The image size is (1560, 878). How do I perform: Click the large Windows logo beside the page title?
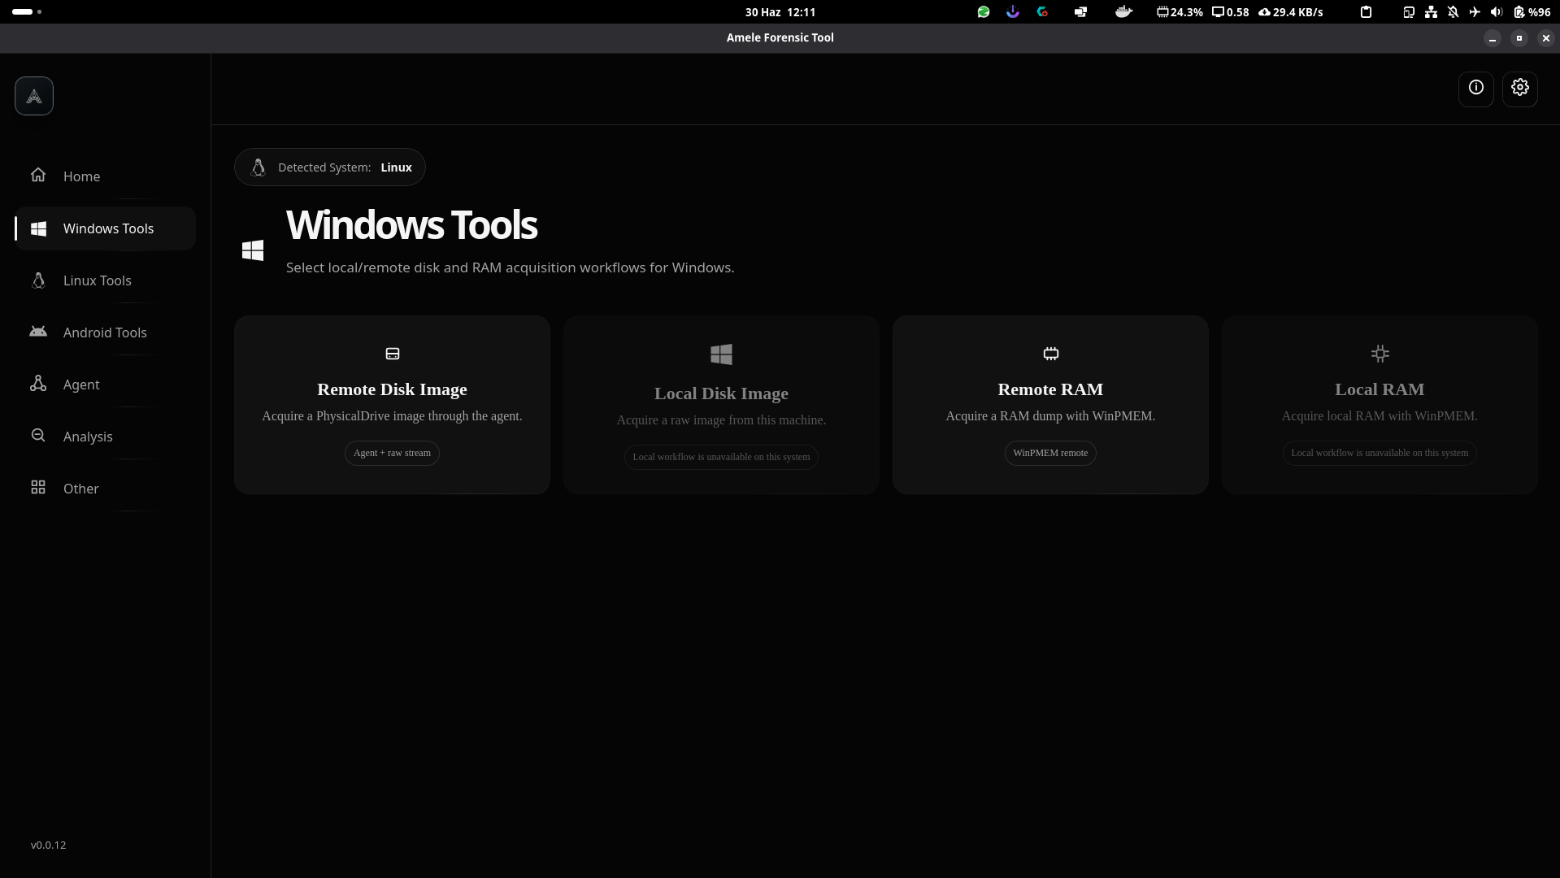[253, 250]
